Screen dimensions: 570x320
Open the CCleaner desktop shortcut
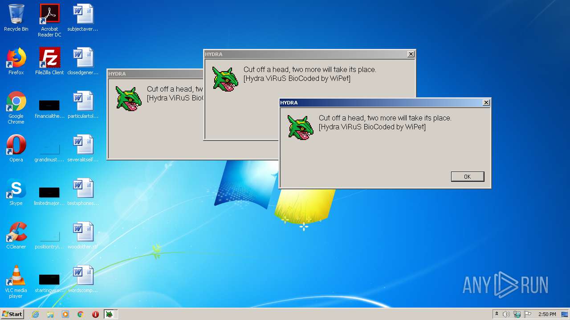click(16, 236)
